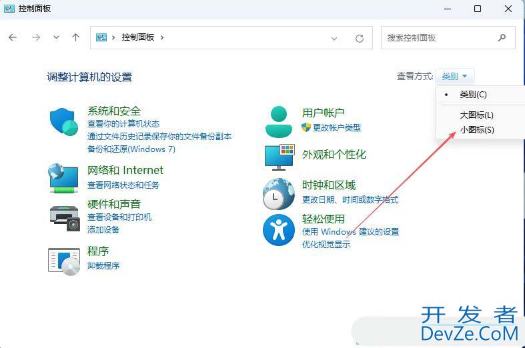The width and height of the screenshot is (525, 348).
Task: Click the shield icon beside 更改帐户类型
Action: click(306, 127)
